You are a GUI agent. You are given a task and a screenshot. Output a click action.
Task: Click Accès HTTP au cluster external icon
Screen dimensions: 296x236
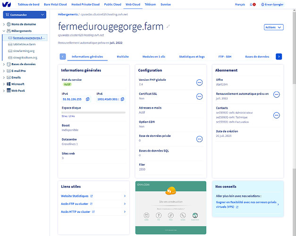pos(93,212)
